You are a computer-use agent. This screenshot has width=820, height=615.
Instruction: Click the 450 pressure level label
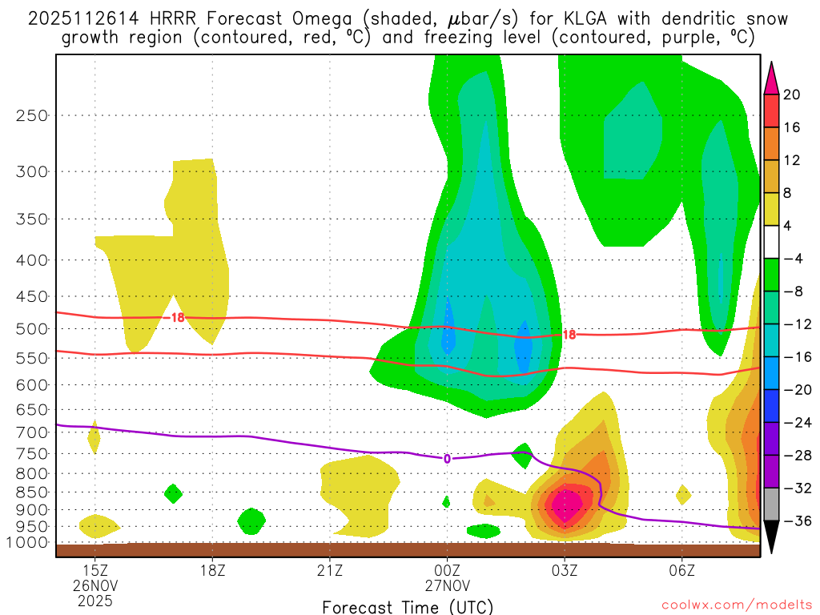pos(32,296)
